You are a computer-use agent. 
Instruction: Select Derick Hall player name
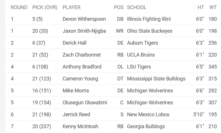tap(74, 43)
